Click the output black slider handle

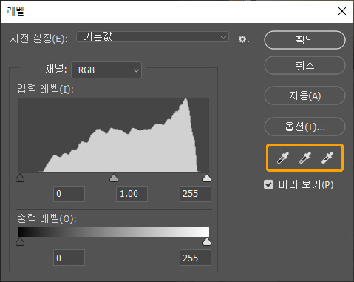20,241
